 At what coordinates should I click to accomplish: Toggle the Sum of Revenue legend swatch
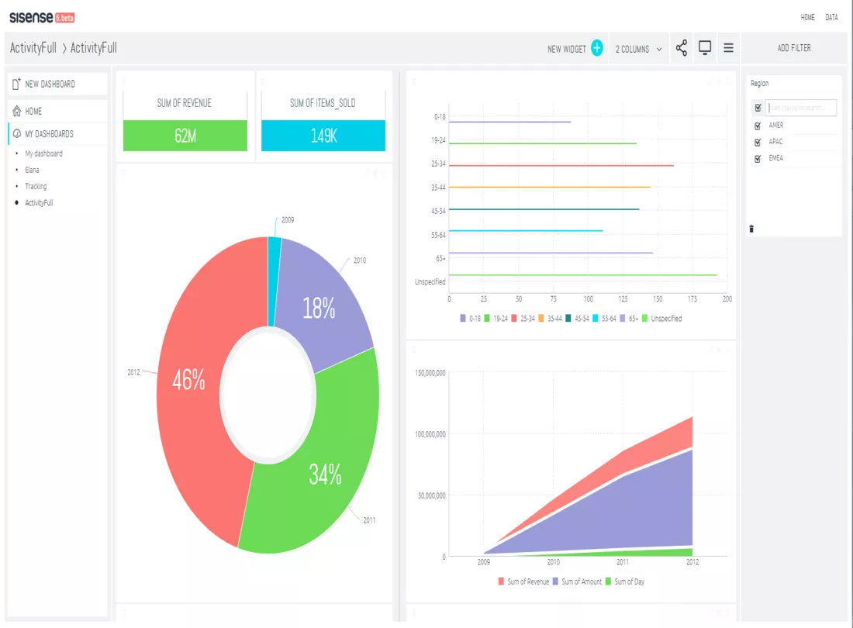(500, 581)
